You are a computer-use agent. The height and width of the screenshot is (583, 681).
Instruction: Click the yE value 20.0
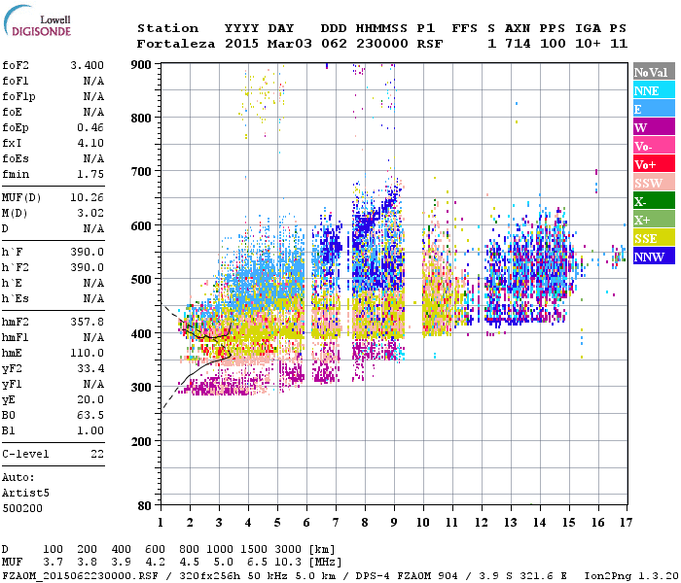(90, 400)
